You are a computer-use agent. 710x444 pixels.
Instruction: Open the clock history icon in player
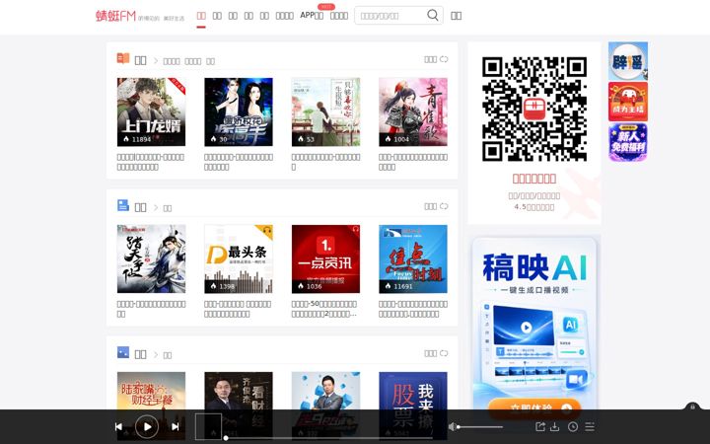pyautogui.click(x=573, y=426)
